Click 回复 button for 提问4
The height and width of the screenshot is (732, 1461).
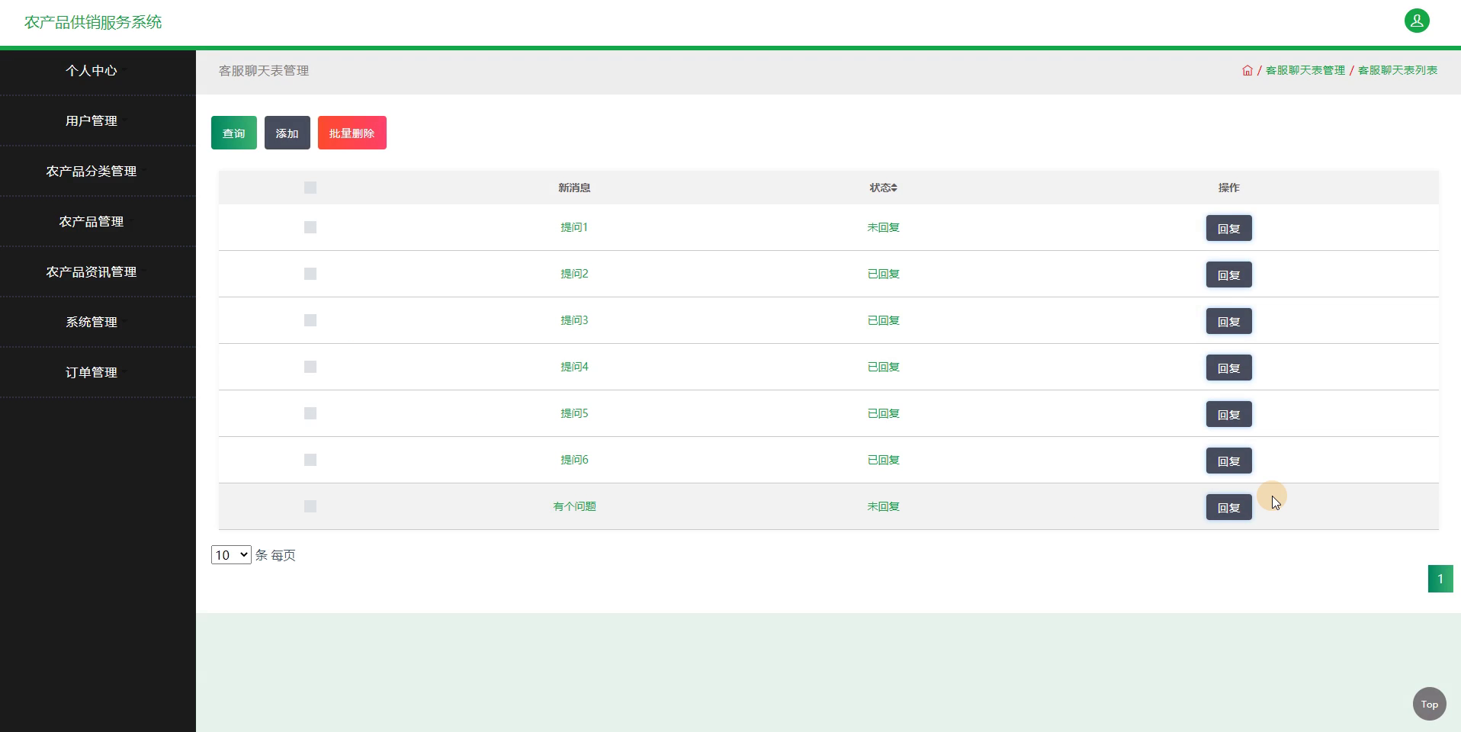coord(1229,368)
